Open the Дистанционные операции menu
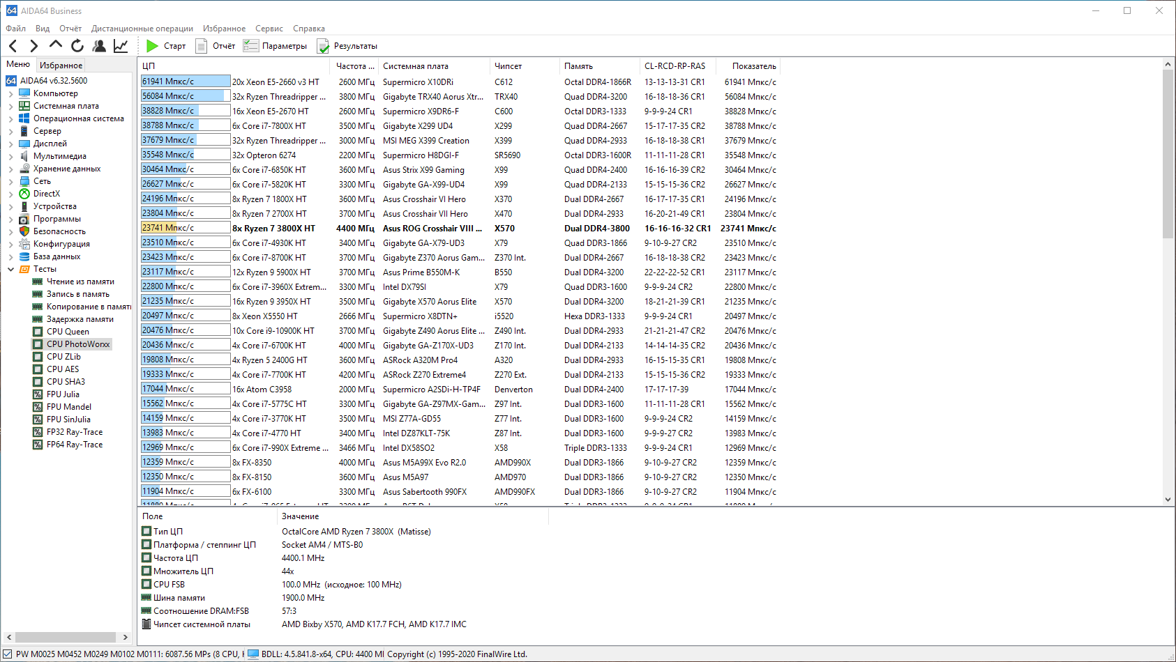Image resolution: width=1176 pixels, height=662 pixels. point(142,29)
